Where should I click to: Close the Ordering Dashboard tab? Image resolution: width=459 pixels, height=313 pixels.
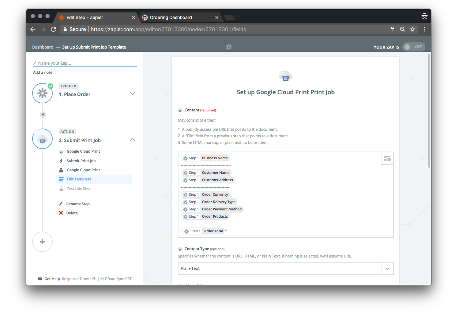click(217, 18)
